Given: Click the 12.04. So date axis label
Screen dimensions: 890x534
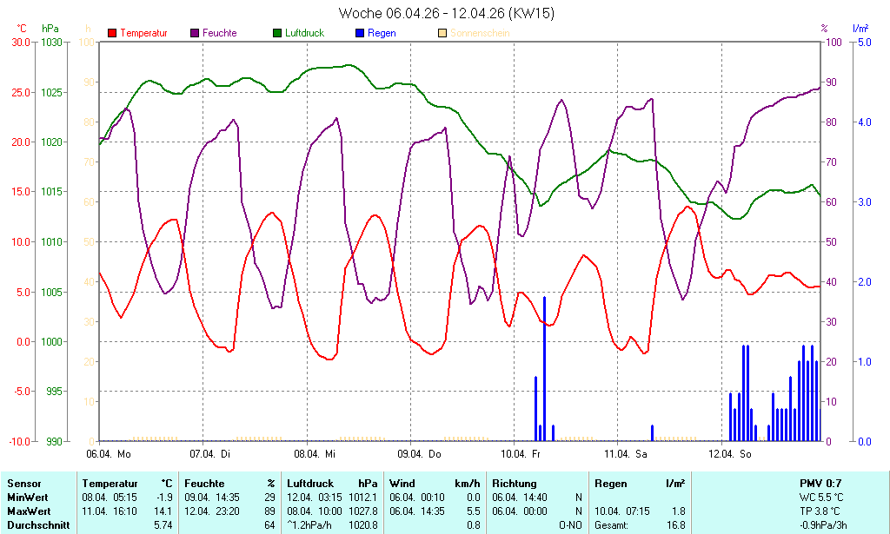Looking at the screenshot, I should (x=730, y=454).
